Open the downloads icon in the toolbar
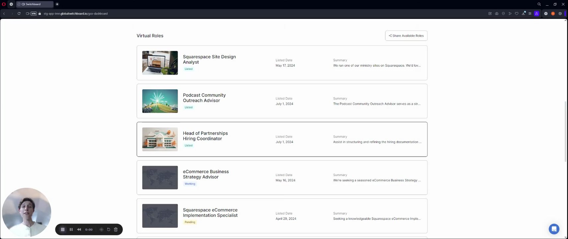 (x=524, y=13)
